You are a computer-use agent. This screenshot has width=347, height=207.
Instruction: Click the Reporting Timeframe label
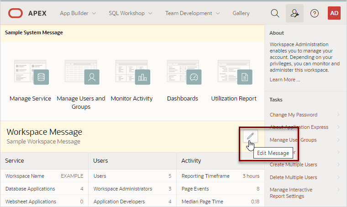[x=205, y=176]
